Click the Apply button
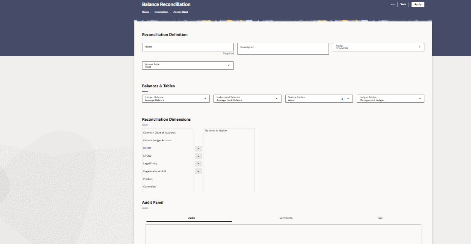Image resolution: width=471 pixels, height=244 pixels. (418, 4)
